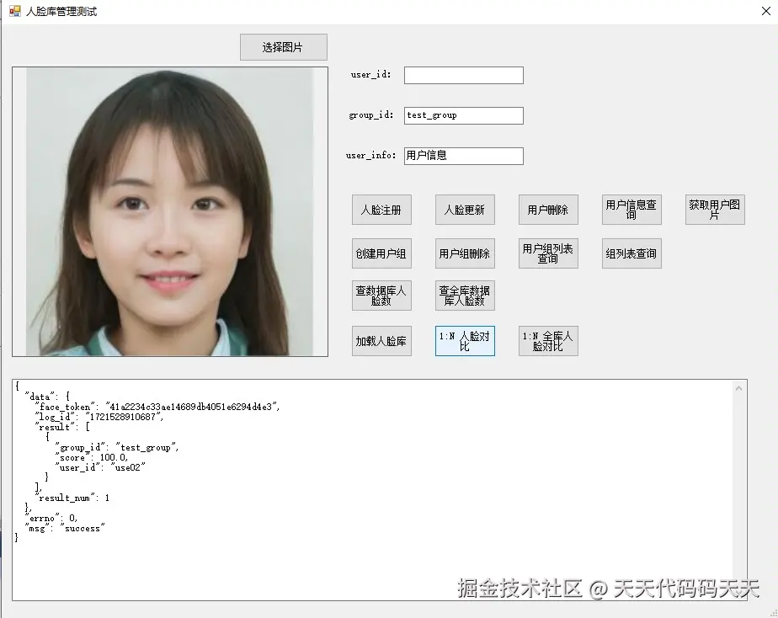
Task: Click the 查数据库人脸数 face count button
Action: pyautogui.click(x=381, y=296)
